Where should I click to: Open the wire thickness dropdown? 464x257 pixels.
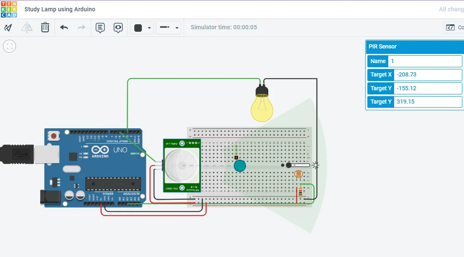coord(175,27)
